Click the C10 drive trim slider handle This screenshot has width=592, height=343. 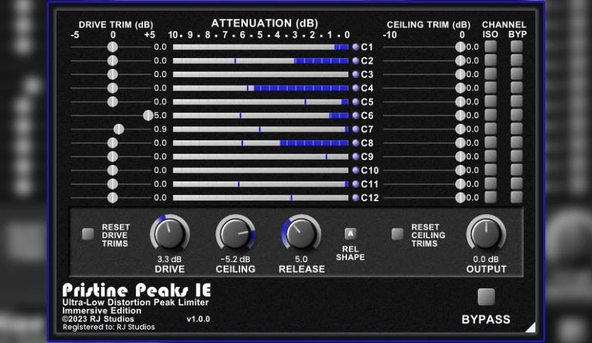(x=113, y=170)
